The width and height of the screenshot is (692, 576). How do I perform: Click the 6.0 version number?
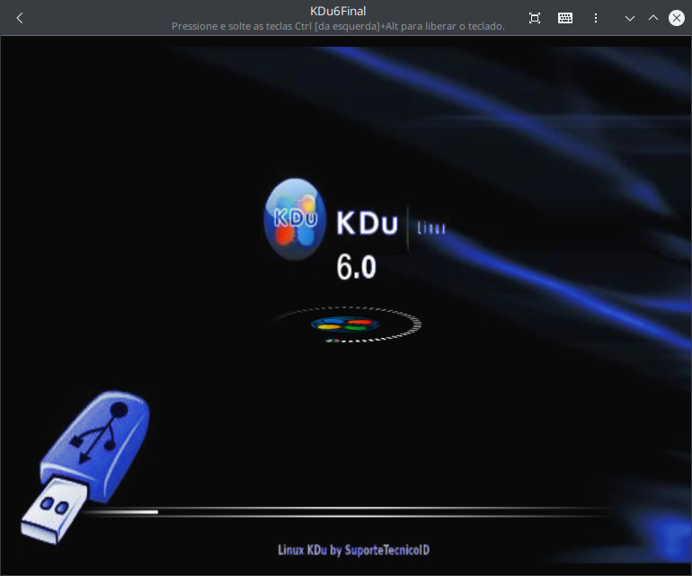(x=356, y=267)
